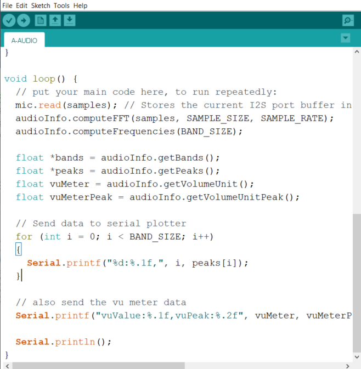Image resolution: width=361 pixels, height=369 pixels.
Task: Place cursor on 'void loop() {' line
Action: tap(41, 79)
